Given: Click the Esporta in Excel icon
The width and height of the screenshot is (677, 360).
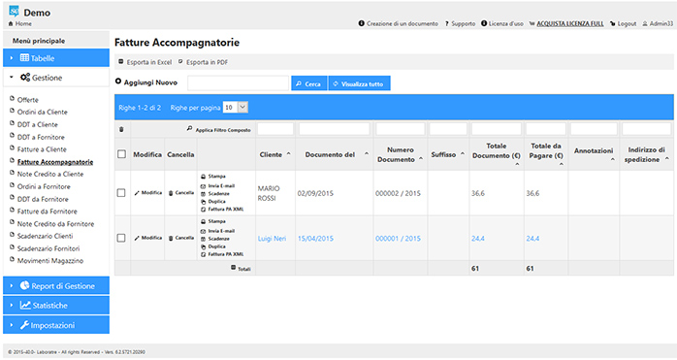Looking at the screenshot, I should pyautogui.click(x=121, y=62).
